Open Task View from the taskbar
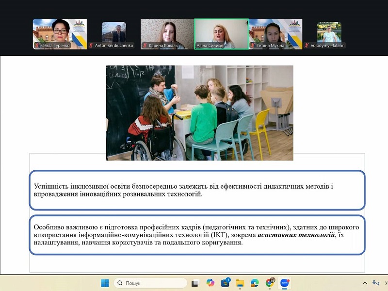 coord(195,283)
